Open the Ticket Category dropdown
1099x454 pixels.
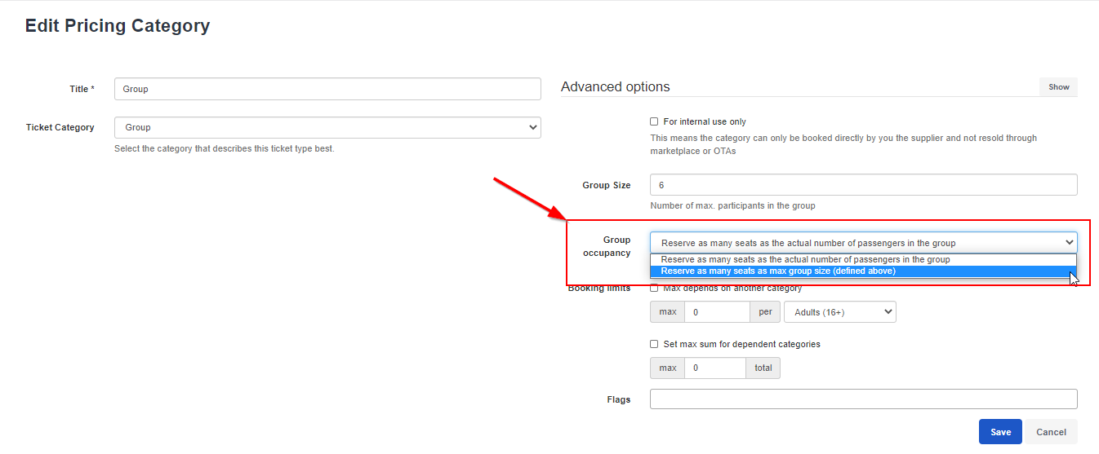click(x=327, y=127)
